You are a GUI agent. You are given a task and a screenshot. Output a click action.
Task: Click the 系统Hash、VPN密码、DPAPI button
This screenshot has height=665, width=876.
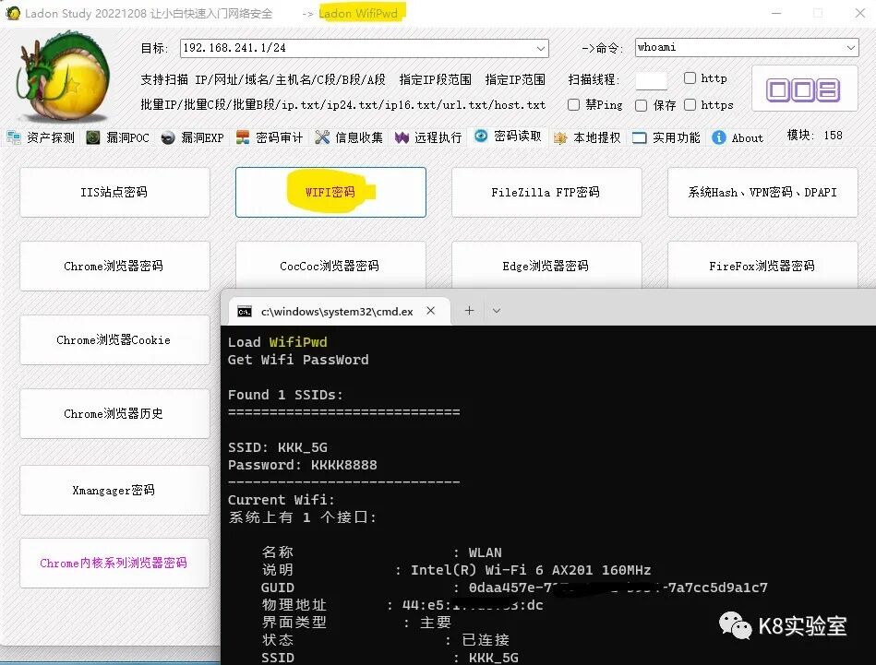coord(762,192)
